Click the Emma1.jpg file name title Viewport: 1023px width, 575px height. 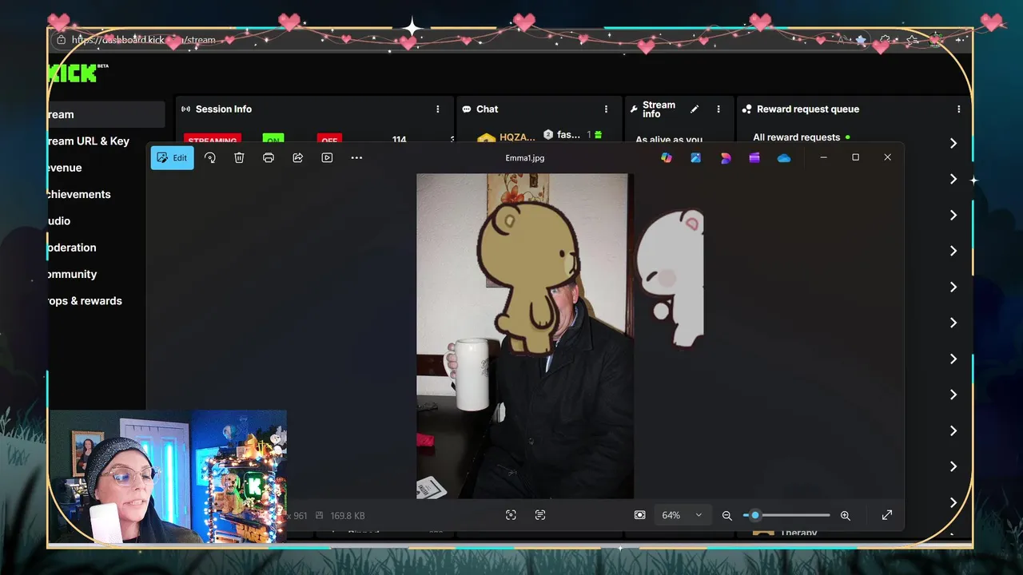(525, 158)
